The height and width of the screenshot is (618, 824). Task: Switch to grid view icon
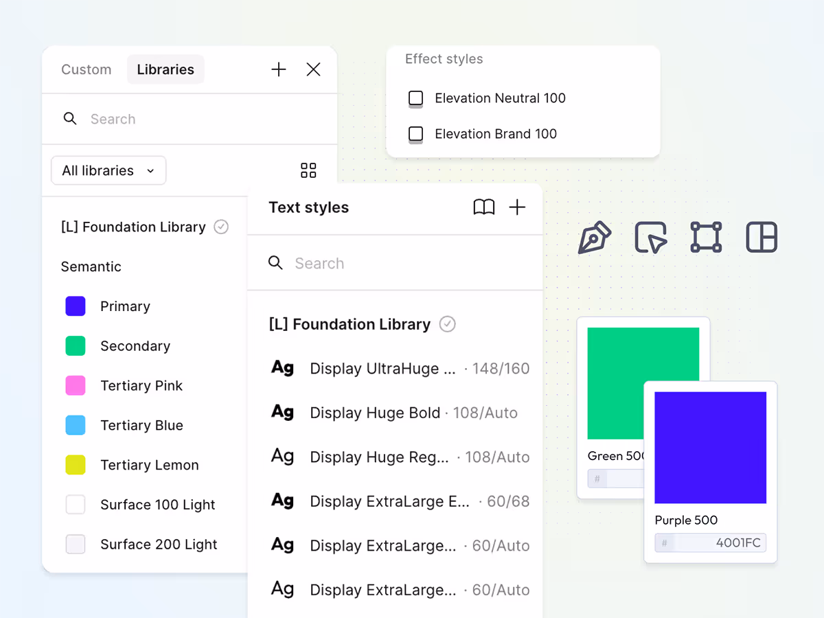[309, 170]
